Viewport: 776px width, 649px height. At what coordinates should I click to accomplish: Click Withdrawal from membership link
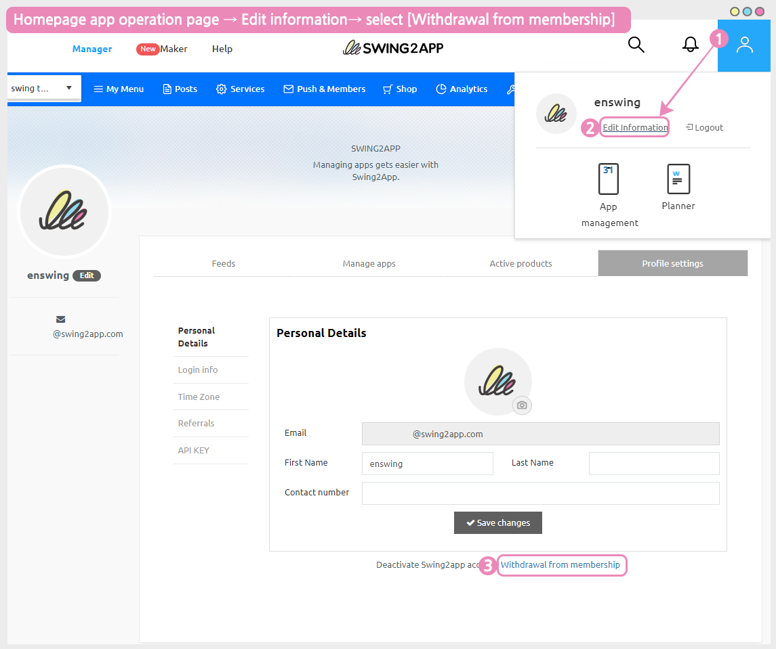click(560, 565)
